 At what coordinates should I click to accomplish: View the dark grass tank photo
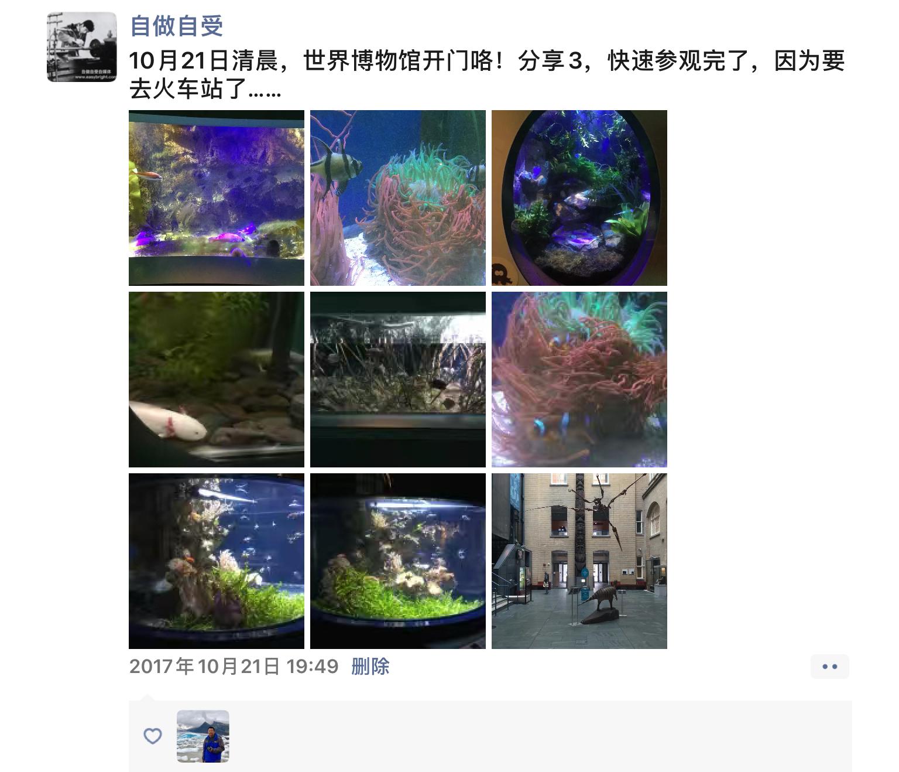[398, 380]
